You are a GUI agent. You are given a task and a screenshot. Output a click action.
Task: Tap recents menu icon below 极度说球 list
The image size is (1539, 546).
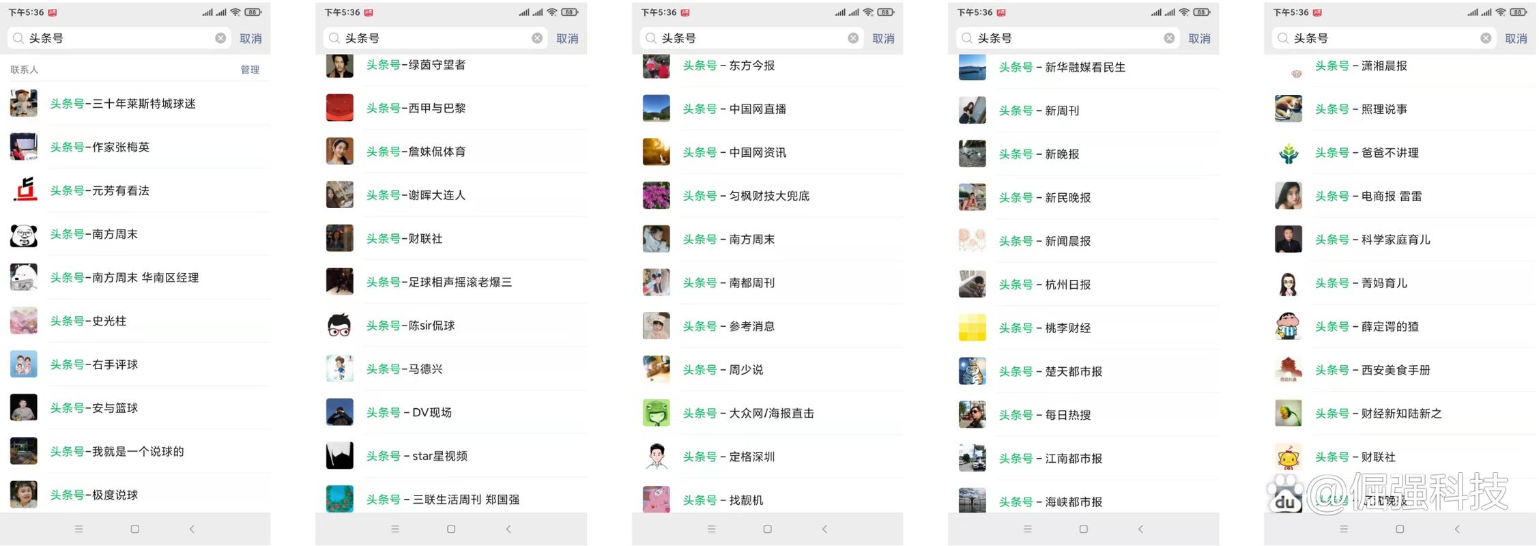79,529
